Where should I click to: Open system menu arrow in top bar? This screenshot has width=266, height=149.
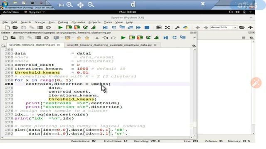[250, 12]
